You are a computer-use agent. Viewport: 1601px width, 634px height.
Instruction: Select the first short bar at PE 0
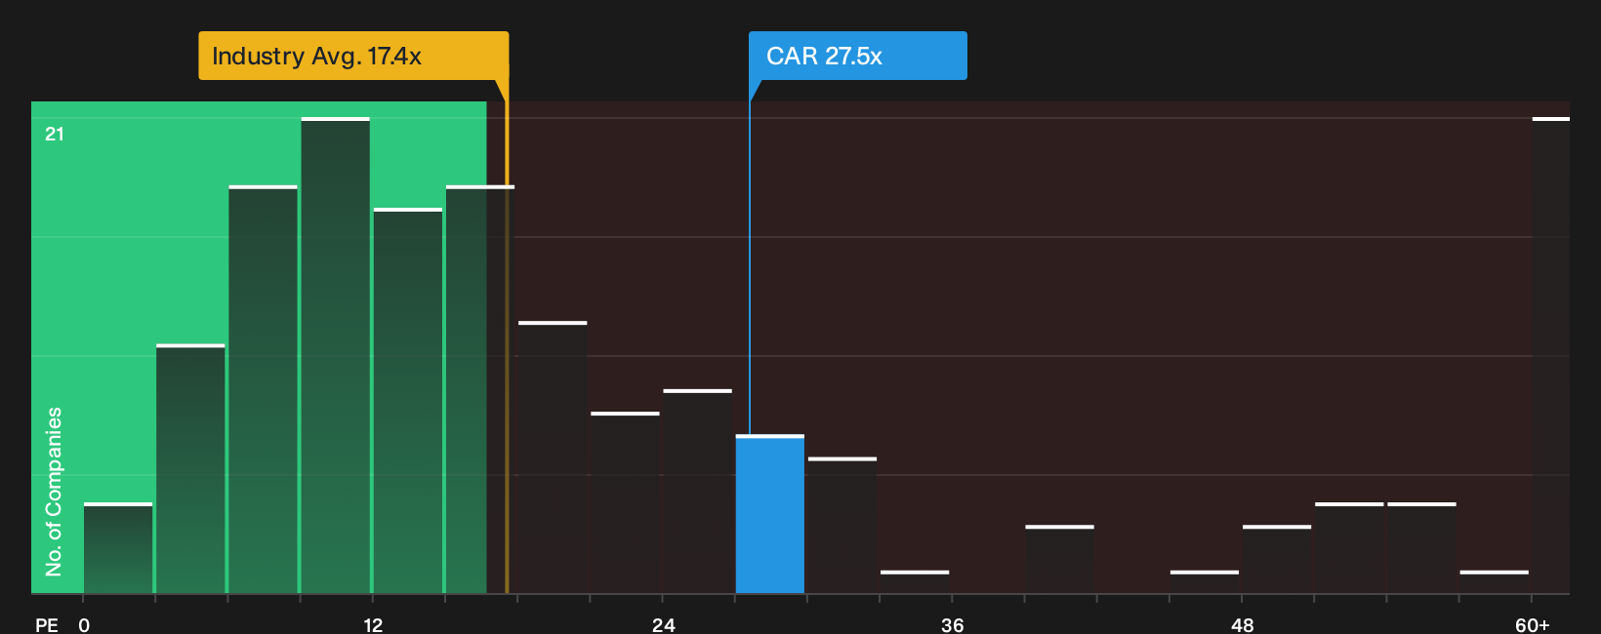coord(118,548)
